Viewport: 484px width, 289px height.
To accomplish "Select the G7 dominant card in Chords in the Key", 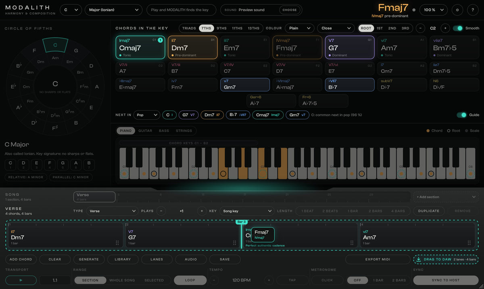I will 350,48.
